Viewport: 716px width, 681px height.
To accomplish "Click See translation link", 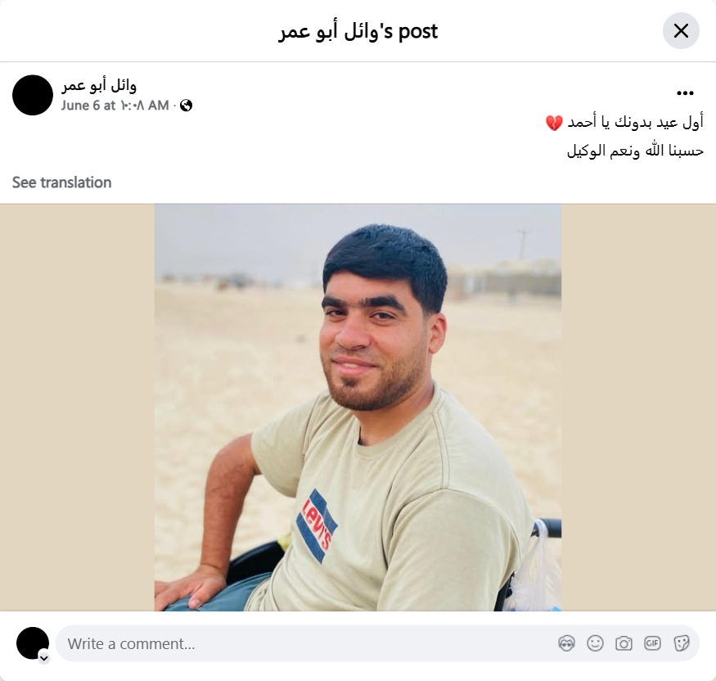I will coord(61,183).
